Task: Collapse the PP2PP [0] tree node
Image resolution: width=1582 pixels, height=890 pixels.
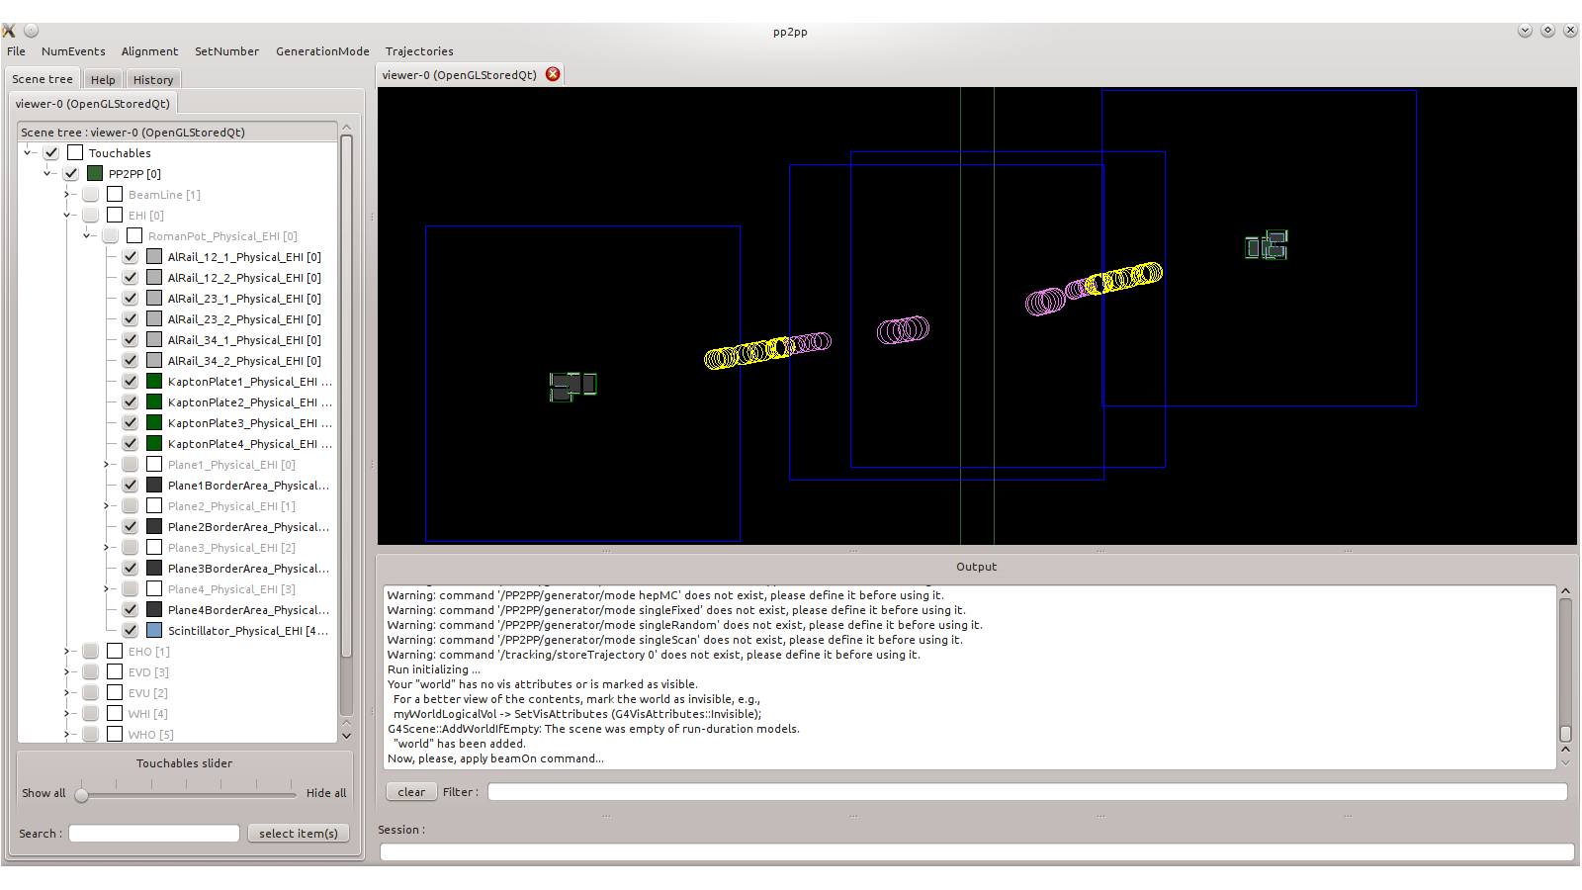Action: click(x=47, y=173)
